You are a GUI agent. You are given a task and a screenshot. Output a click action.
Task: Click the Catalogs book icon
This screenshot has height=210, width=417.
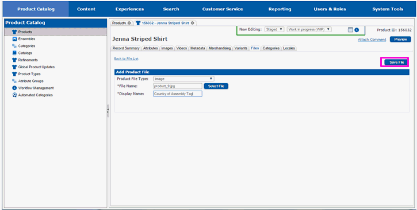tap(14, 53)
